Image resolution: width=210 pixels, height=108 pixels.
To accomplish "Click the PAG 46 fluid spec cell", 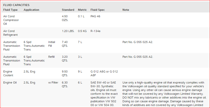I will click(95, 16).
